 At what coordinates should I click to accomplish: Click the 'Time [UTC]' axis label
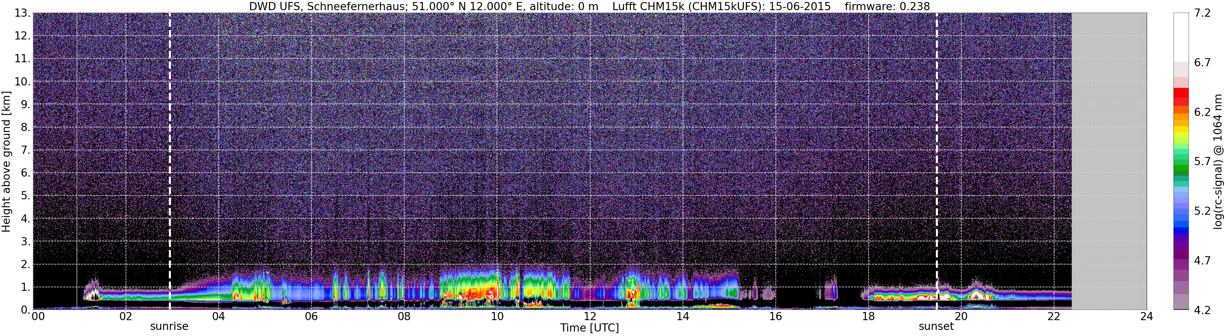(590, 328)
